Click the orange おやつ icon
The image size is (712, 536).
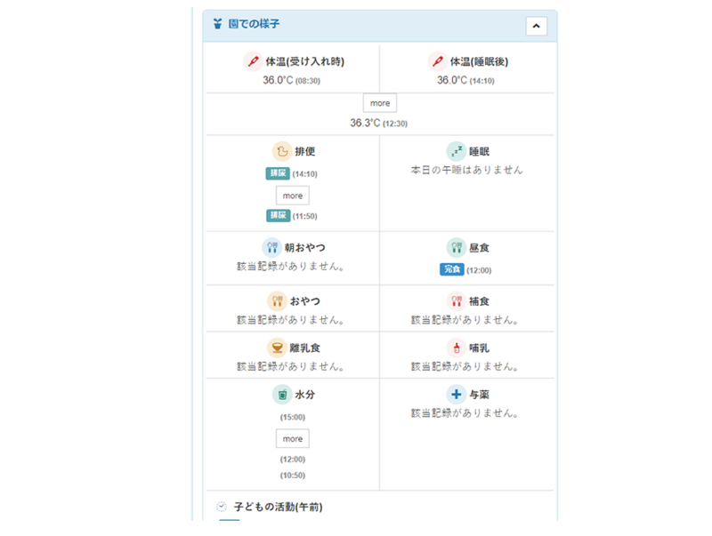point(277,300)
